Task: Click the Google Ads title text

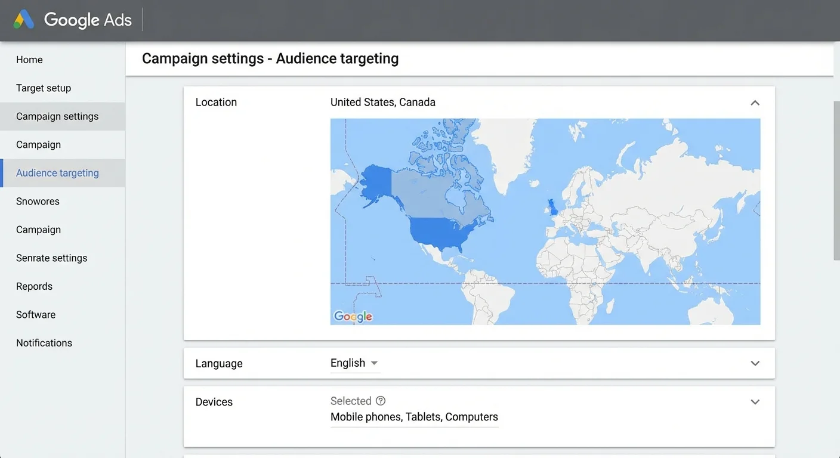Action: click(x=88, y=20)
